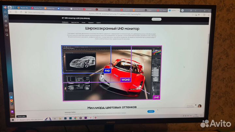The width and height of the screenshot is (235, 132).
Task: Open the sidebar three-dots menu
Action: [12, 115]
